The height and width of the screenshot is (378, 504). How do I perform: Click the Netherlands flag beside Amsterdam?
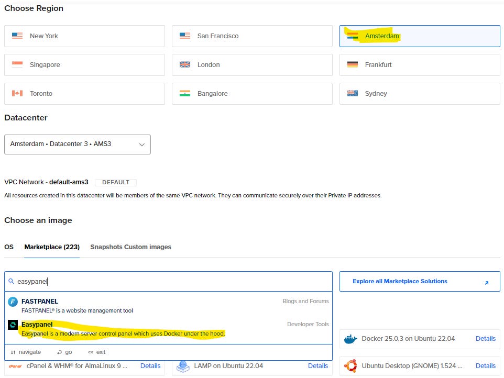[x=353, y=36]
